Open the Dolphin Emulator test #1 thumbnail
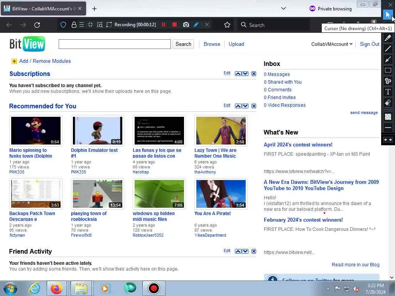The width and height of the screenshot is (395, 296). click(98, 130)
